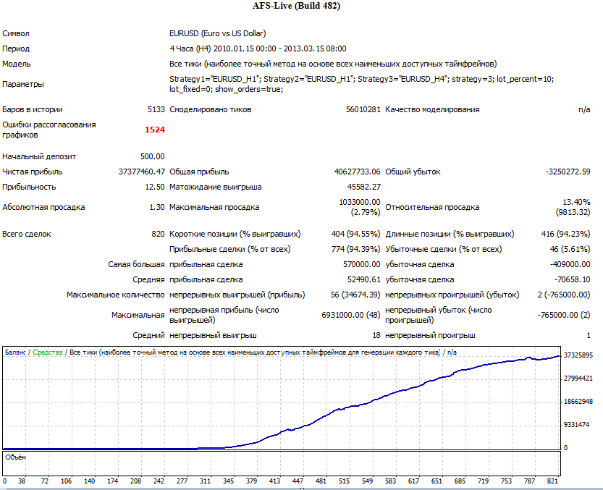603x490 pixels.
Task: Click the consecutive losses value 2 (-765000.00)
Action: pos(564,295)
